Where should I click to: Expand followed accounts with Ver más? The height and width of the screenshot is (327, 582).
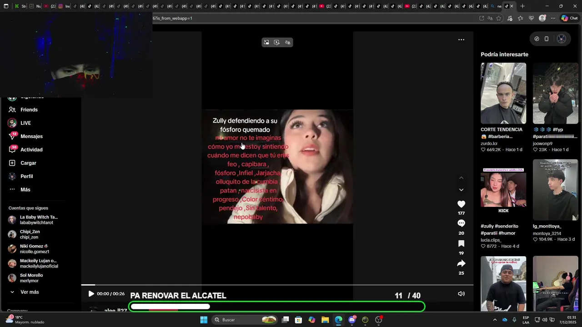(30, 292)
